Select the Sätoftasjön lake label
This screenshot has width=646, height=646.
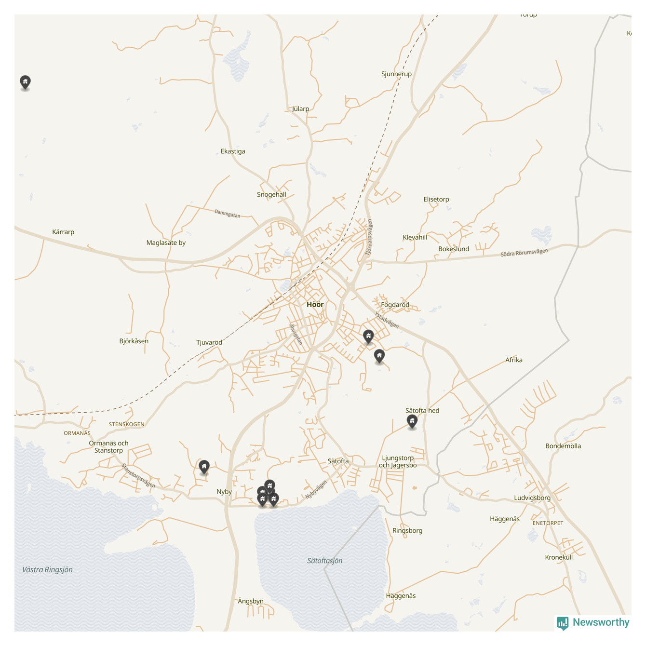[325, 561]
